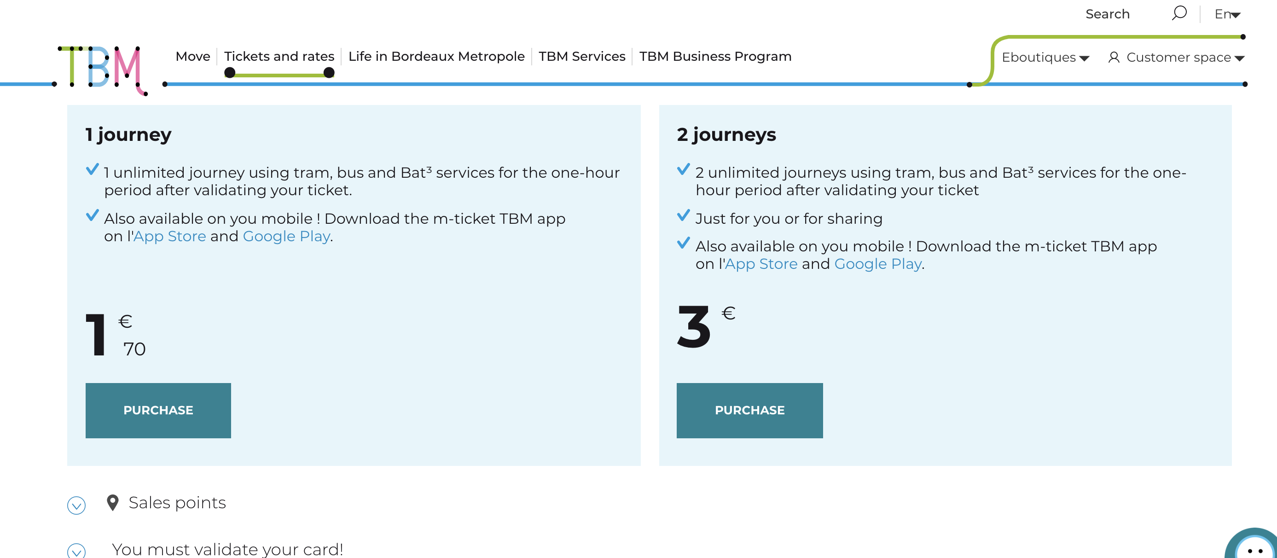Open the language selector En dropdown
The width and height of the screenshot is (1277, 558).
(x=1227, y=14)
